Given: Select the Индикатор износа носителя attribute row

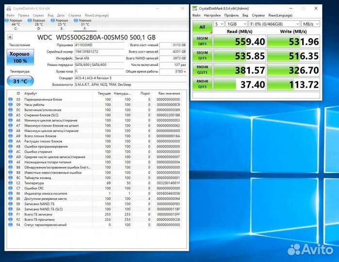Looking at the screenshot, I should coord(94,193).
